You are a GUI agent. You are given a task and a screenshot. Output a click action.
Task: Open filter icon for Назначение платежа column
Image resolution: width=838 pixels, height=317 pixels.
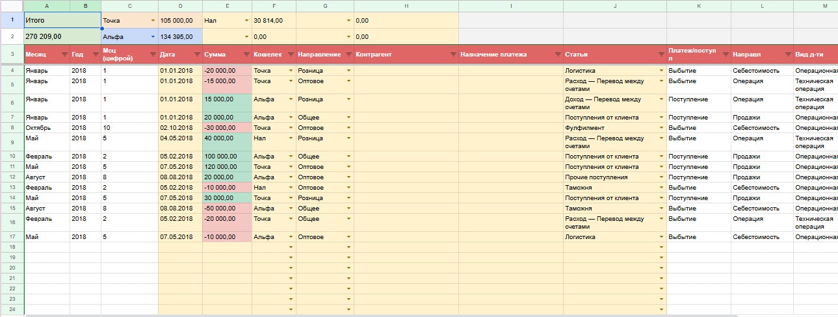tap(558, 55)
